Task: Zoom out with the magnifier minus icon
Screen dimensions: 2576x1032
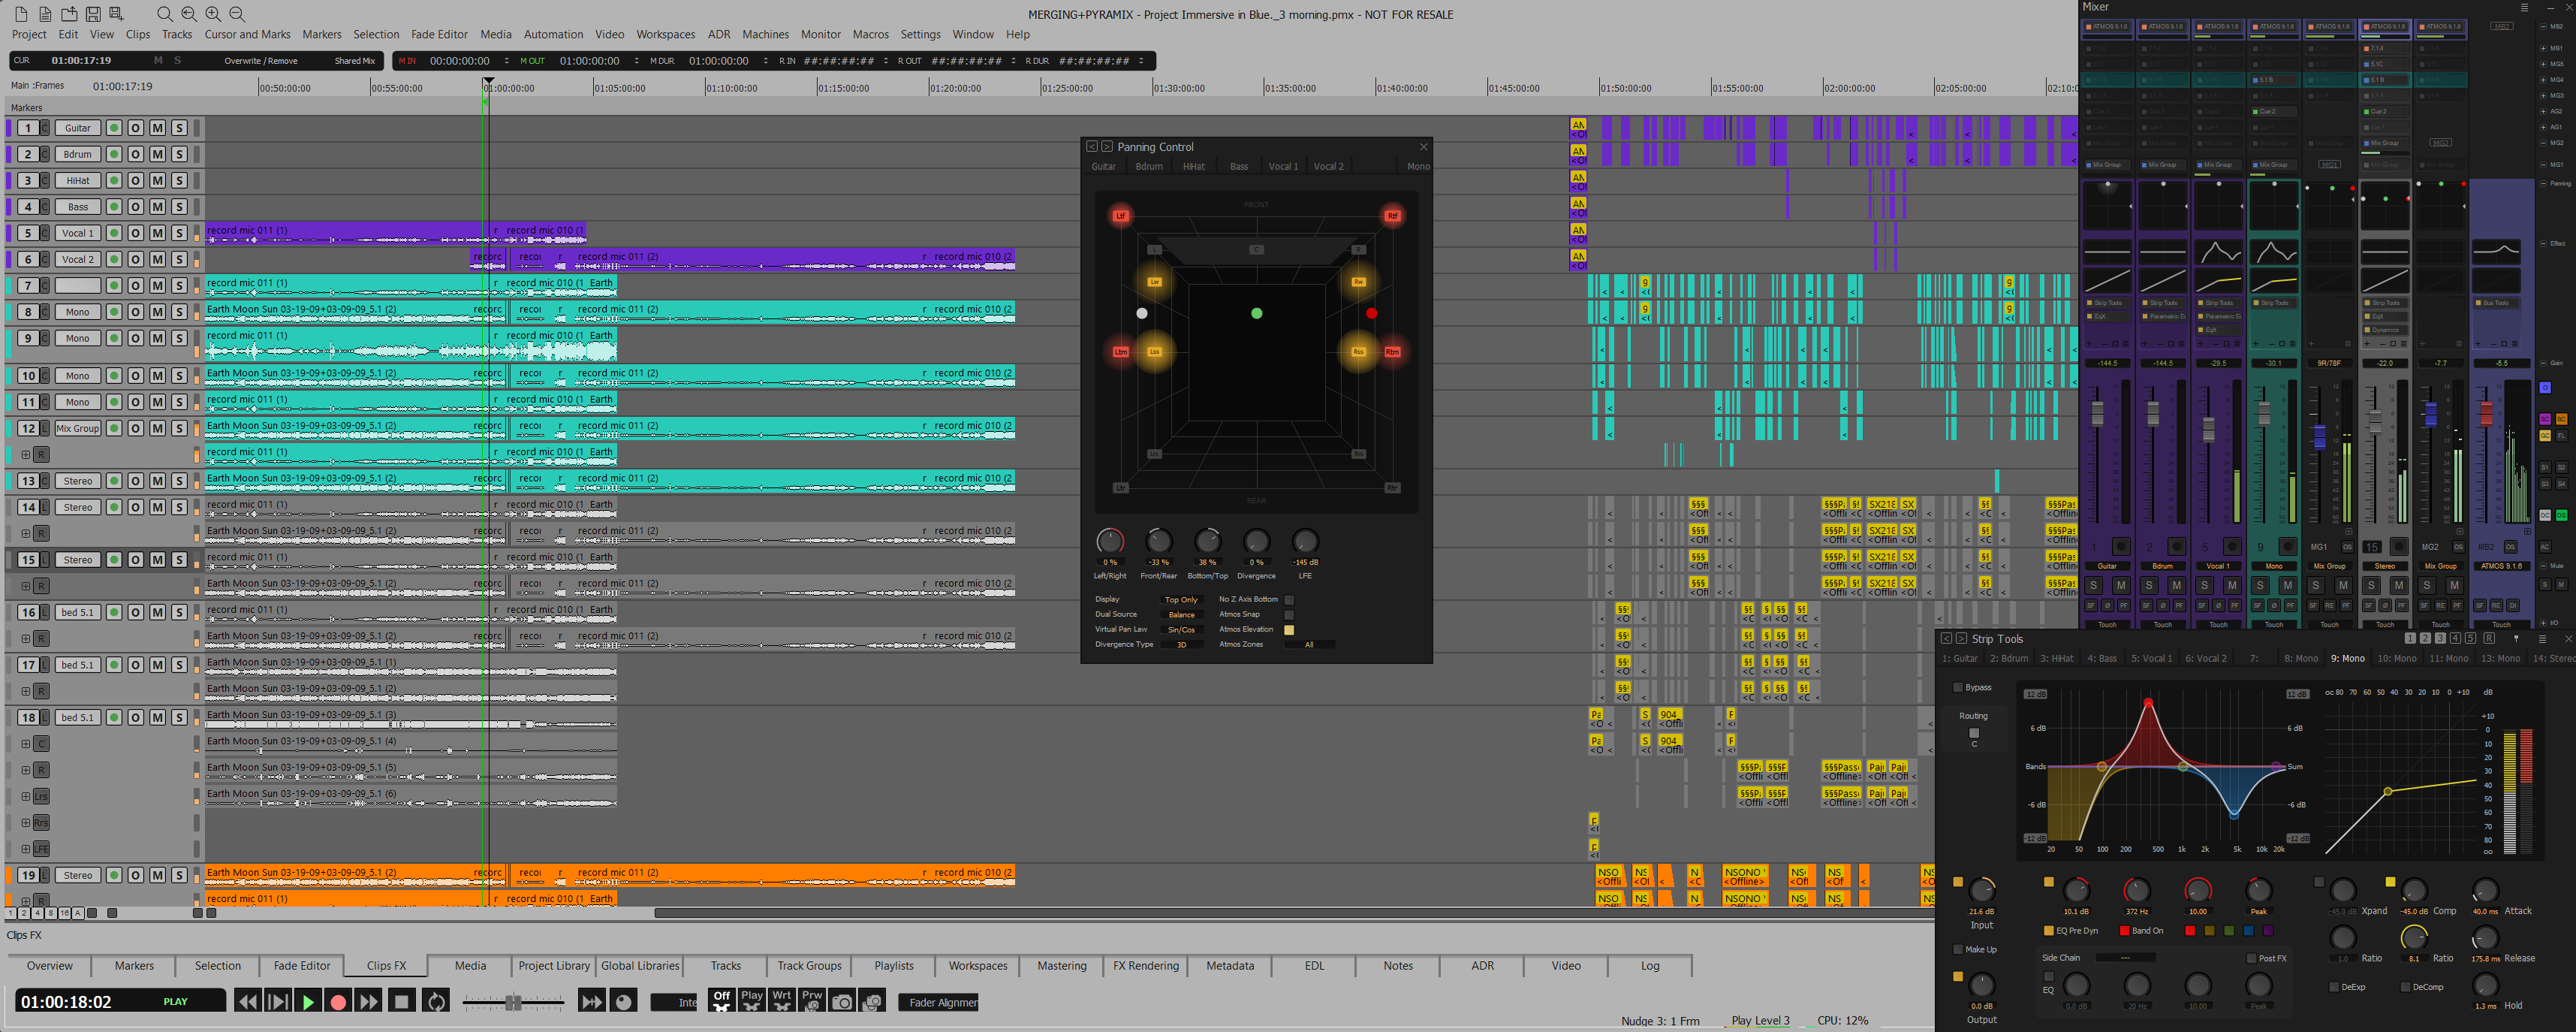Action: (236, 14)
